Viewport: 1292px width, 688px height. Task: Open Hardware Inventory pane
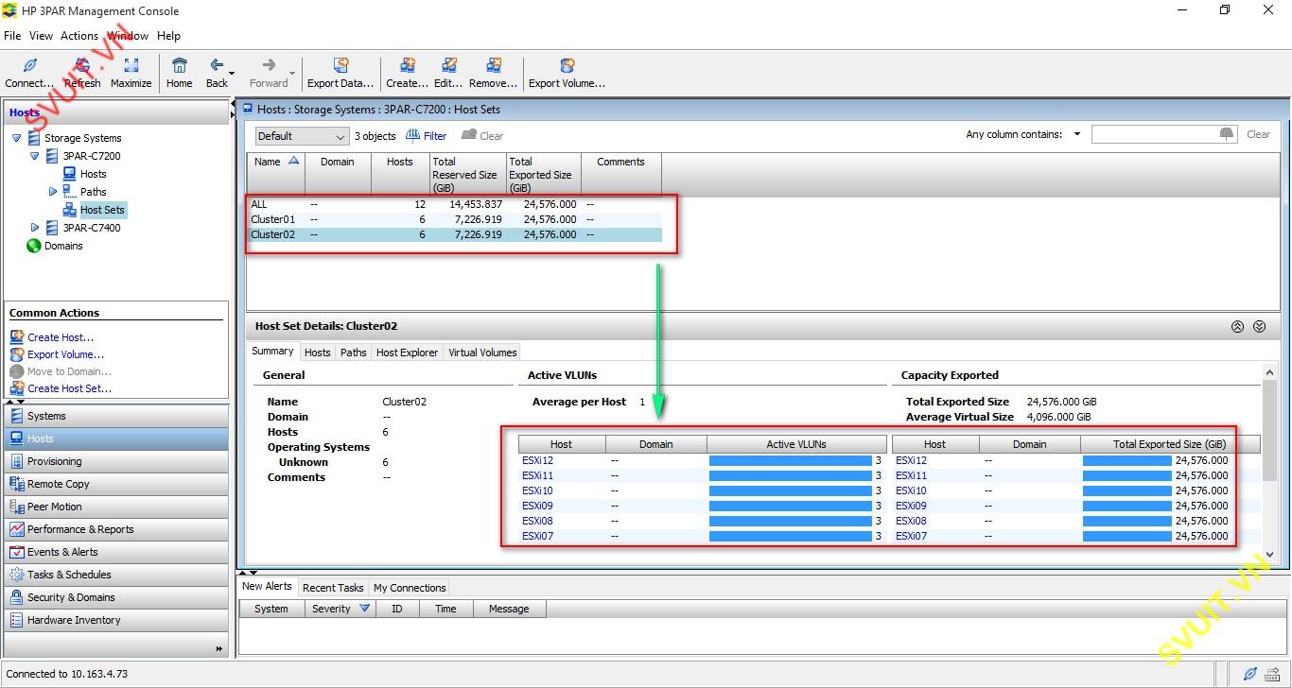click(x=116, y=620)
